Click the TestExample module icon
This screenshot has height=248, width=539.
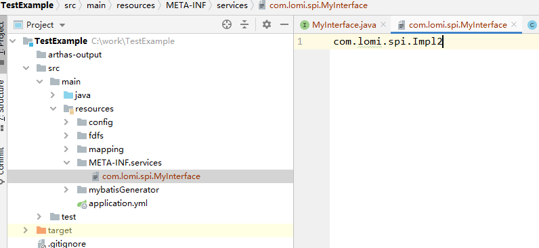pos(28,41)
